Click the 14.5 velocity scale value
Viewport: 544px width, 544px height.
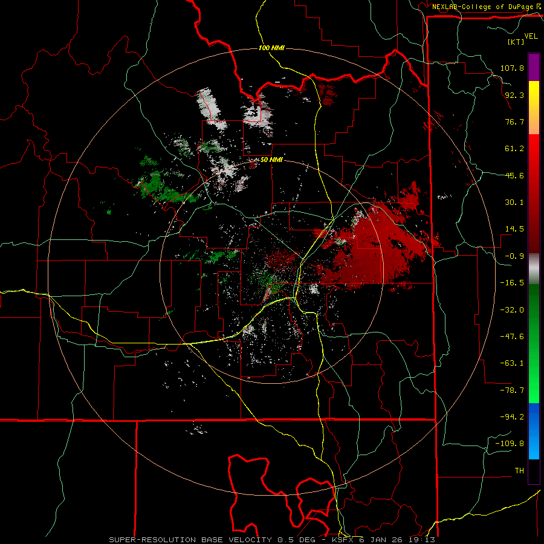(514, 229)
